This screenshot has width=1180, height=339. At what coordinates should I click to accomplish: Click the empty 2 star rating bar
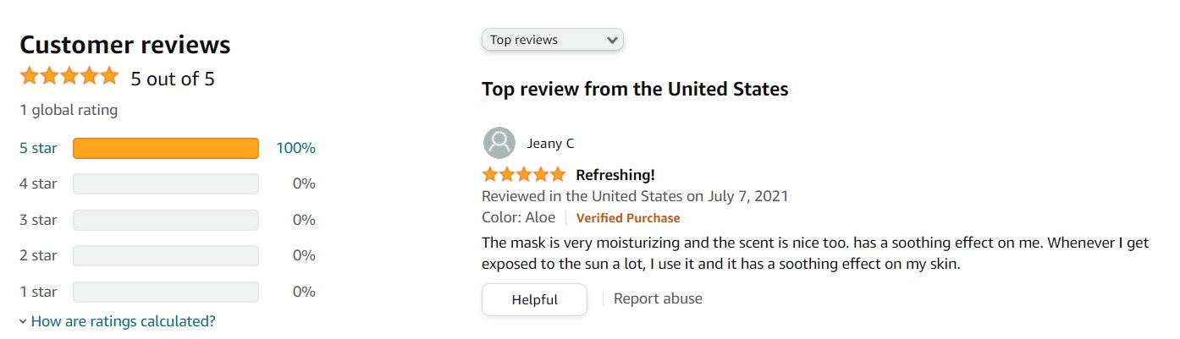pyautogui.click(x=166, y=255)
